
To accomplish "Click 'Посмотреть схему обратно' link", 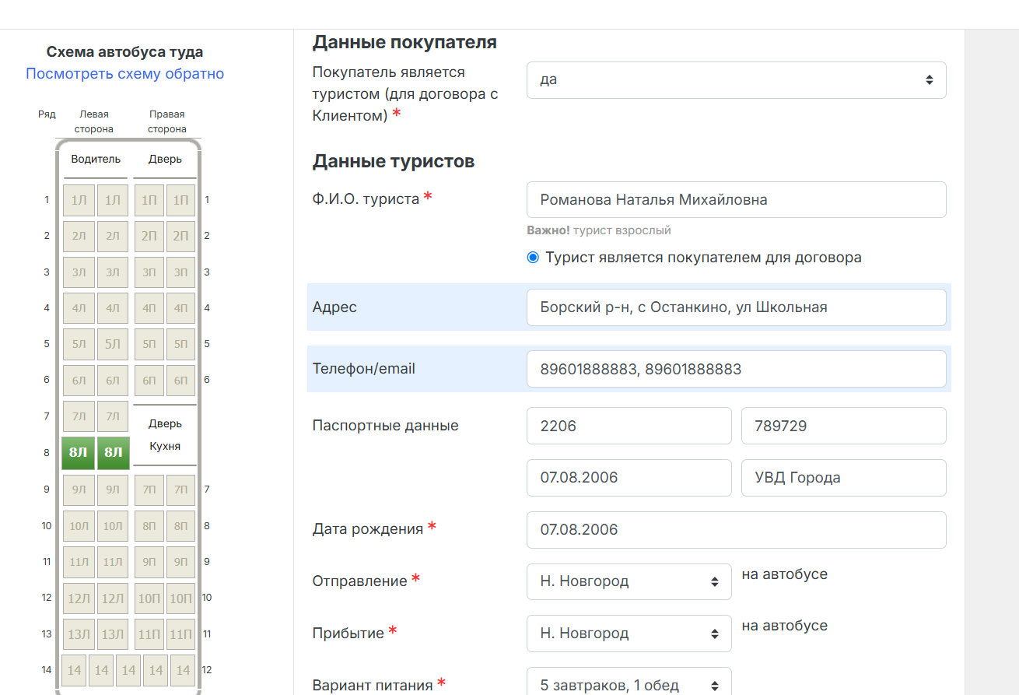I will tap(124, 74).
